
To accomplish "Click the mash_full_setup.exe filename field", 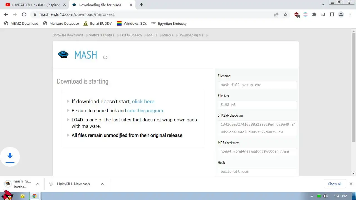I will pyautogui.click(x=257, y=85).
